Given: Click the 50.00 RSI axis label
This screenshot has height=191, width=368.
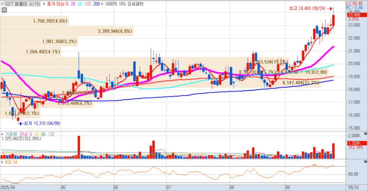Looking at the screenshot, I should click(x=353, y=174).
